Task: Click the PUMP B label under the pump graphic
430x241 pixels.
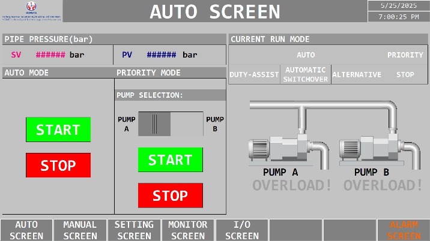Action: click(x=371, y=172)
